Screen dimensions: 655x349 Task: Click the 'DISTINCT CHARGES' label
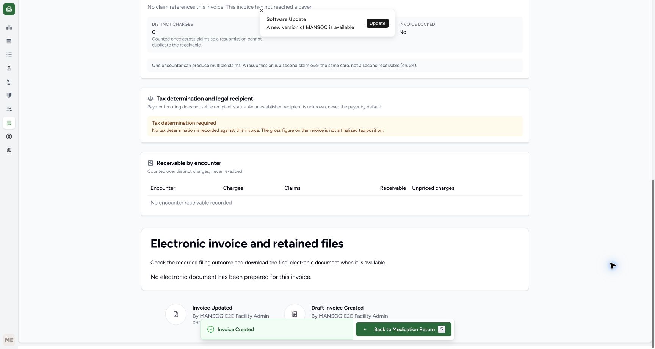pos(172,24)
